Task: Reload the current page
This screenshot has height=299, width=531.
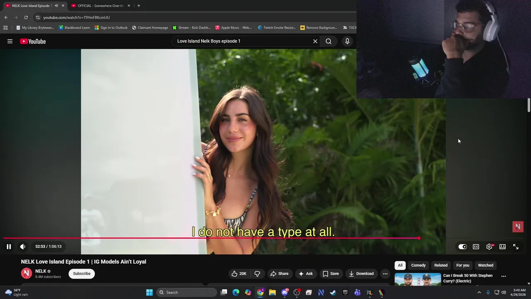Action: [x=26, y=17]
